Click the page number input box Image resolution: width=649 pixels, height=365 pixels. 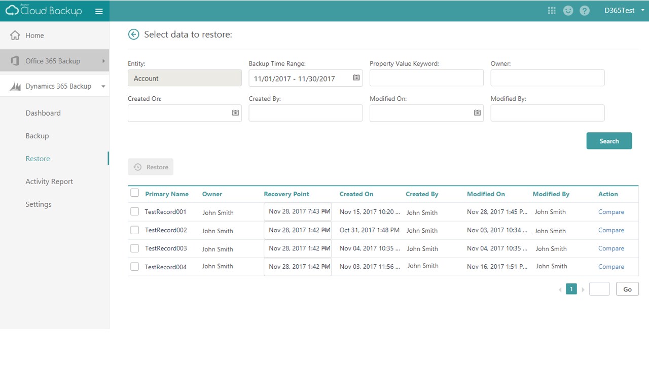[x=599, y=289]
